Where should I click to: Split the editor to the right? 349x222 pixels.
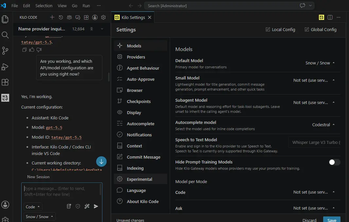pos(330,17)
